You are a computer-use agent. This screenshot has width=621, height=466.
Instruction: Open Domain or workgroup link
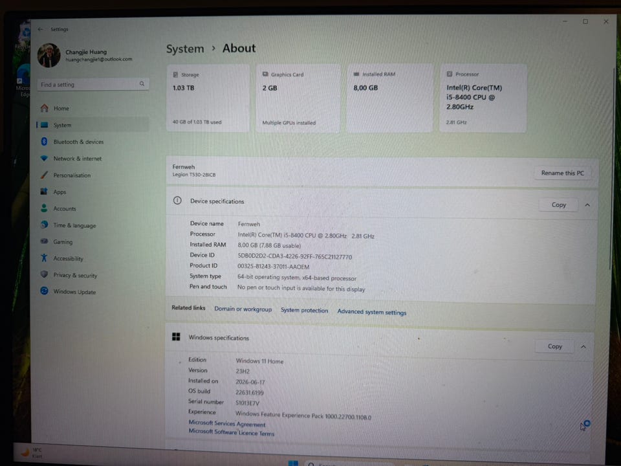pos(243,309)
